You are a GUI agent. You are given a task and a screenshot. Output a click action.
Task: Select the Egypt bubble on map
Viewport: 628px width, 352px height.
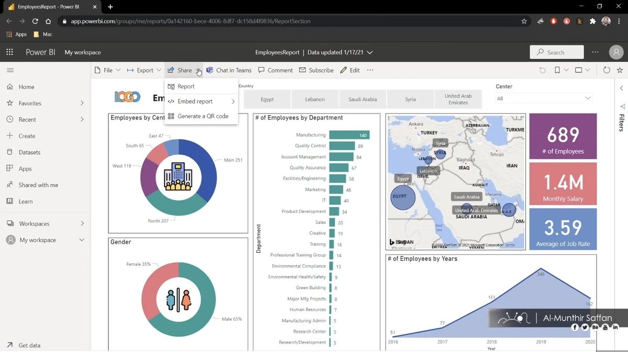(403, 197)
